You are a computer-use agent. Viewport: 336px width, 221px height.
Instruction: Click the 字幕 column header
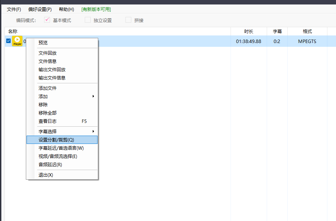coord(277,31)
